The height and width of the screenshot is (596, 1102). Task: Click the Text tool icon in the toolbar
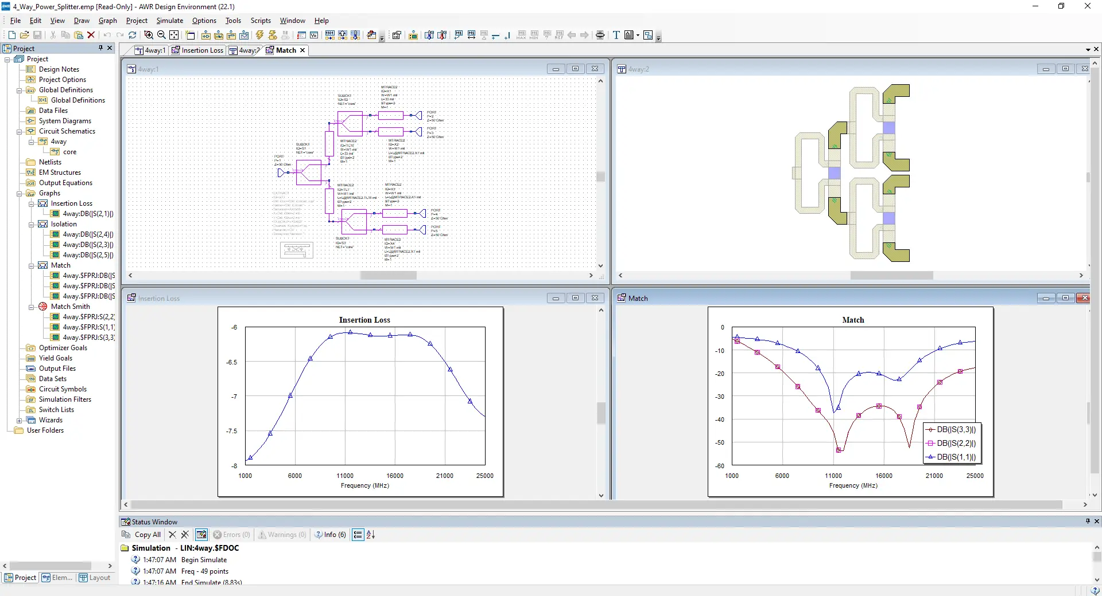[x=616, y=35]
